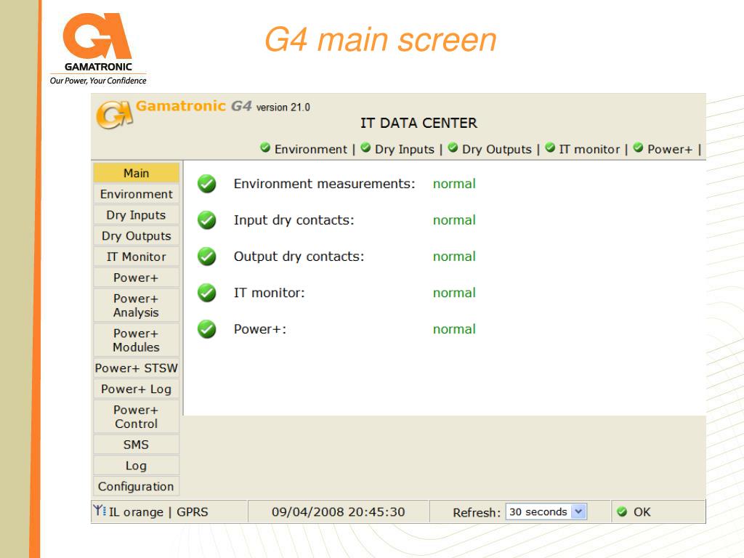Click the 'Environment measurements:' label
744x558 pixels.
(x=325, y=184)
